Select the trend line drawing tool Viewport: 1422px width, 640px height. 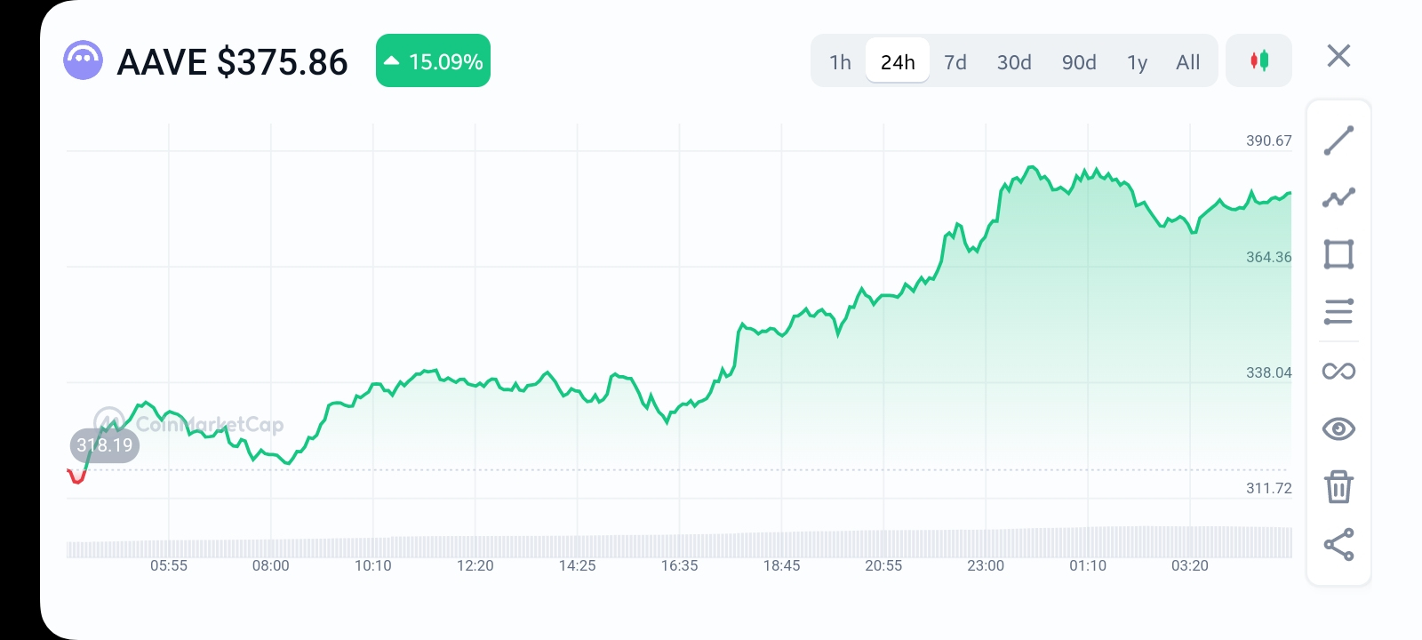click(1338, 140)
